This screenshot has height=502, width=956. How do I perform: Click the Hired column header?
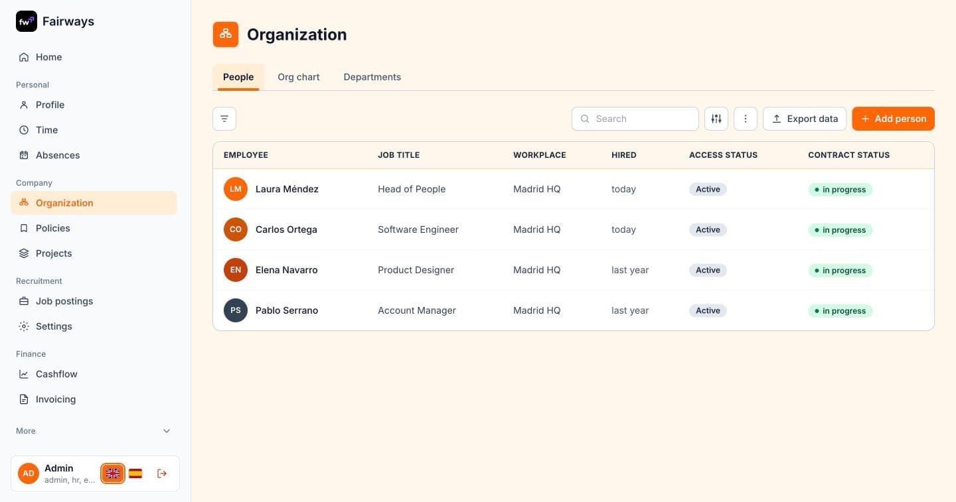coord(624,155)
